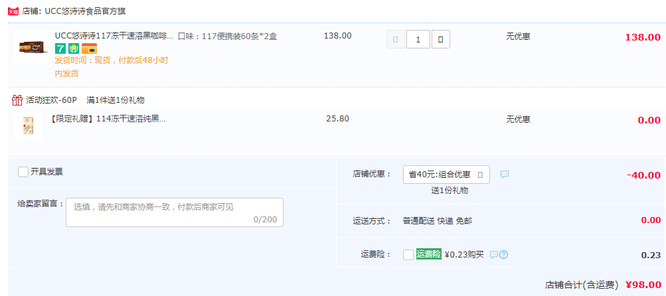Click the 无优惠 text in the first product row

coord(518,36)
